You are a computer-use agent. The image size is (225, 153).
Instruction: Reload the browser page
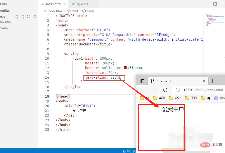pos(165,90)
